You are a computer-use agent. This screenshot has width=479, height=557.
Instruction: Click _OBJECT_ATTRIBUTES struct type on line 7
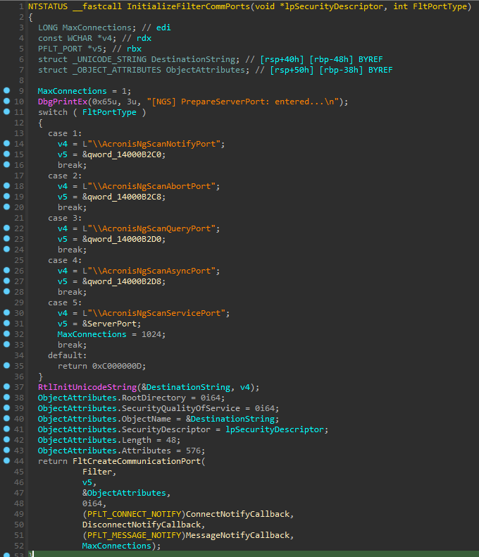[117, 70]
